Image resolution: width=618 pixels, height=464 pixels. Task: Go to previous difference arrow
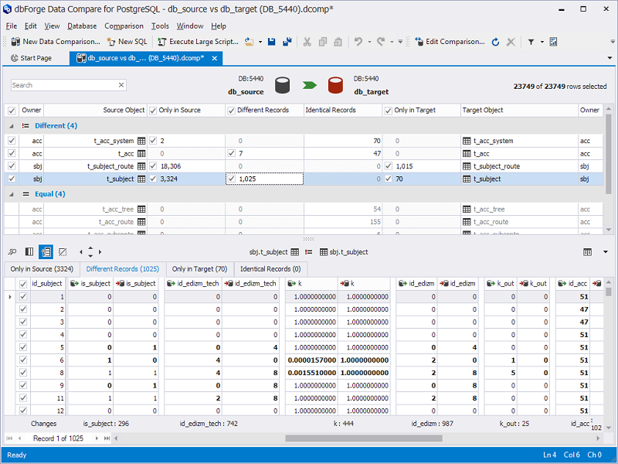tap(81, 252)
